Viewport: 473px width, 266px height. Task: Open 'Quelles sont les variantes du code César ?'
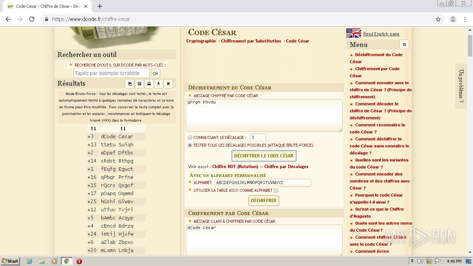click(379, 163)
